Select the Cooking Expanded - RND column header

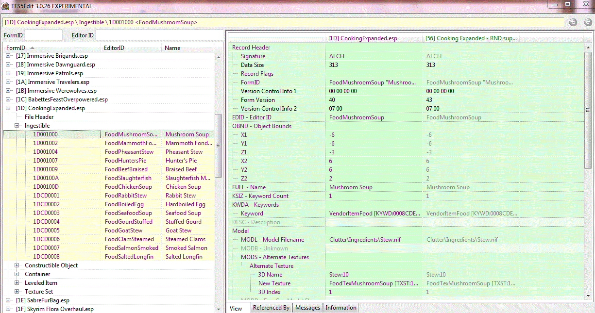click(x=471, y=38)
